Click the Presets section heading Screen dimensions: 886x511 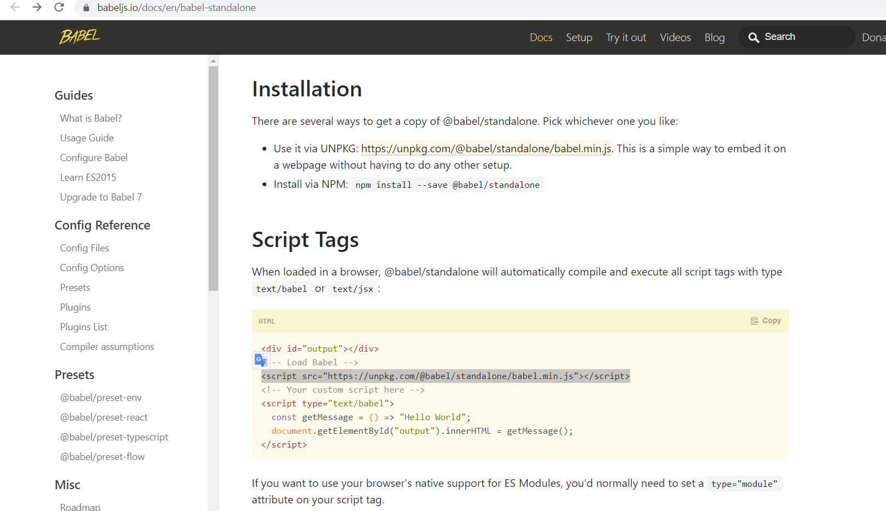coord(75,375)
